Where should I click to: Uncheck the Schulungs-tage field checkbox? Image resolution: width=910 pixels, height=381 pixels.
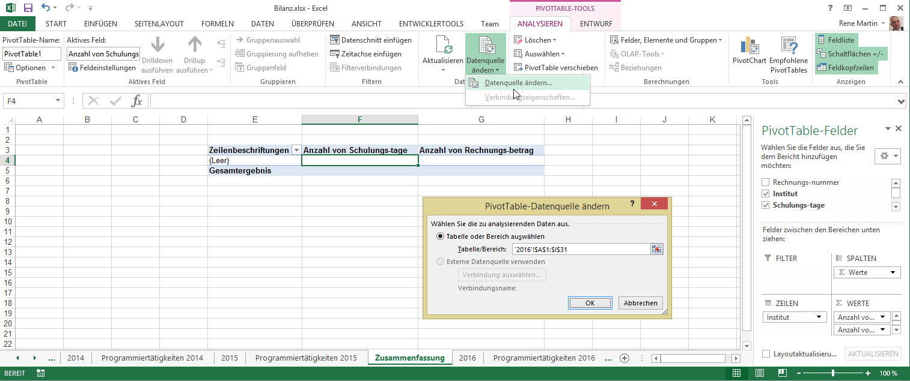click(765, 205)
